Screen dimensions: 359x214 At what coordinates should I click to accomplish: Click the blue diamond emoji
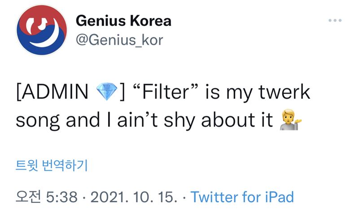[106, 92]
